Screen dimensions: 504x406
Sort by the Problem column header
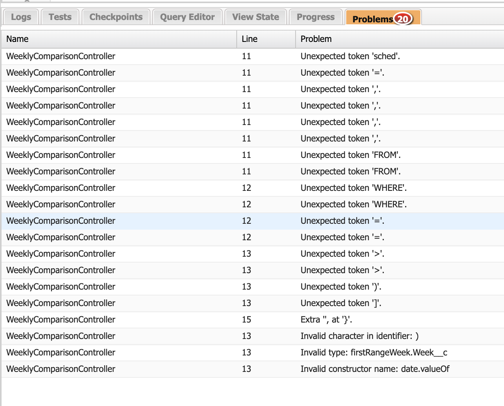coord(399,39)
